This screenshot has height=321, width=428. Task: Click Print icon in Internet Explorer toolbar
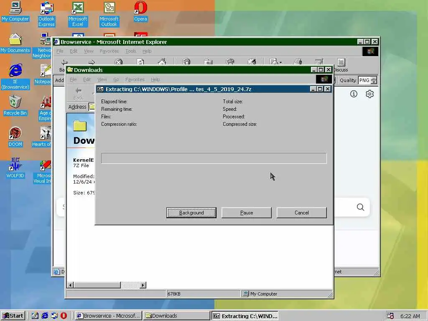pos(298,62)
